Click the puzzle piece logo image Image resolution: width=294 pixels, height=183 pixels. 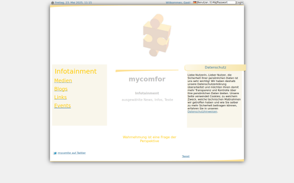[157, 35]
